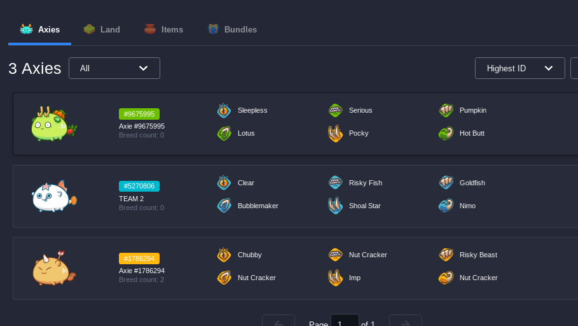This screenshot has width=578, height=326.
Task: Click the orange Axie #1786294 thumbnail
Action: (x=54, y=269)
